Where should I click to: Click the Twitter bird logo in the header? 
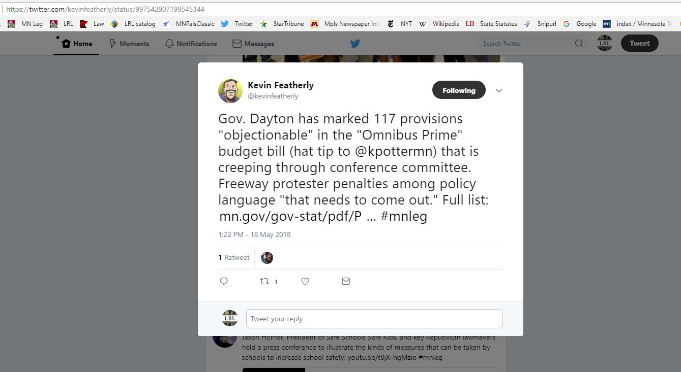coord(355,44)
